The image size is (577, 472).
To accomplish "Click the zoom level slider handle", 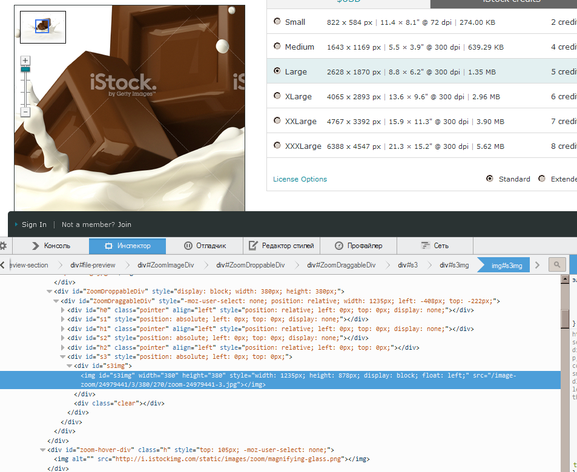I will [25, 69].
